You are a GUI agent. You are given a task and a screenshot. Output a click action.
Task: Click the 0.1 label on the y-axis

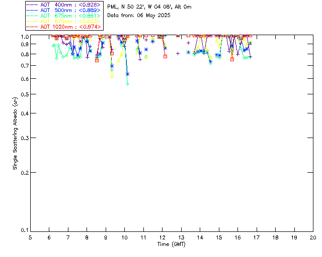(x=24, y=230)
